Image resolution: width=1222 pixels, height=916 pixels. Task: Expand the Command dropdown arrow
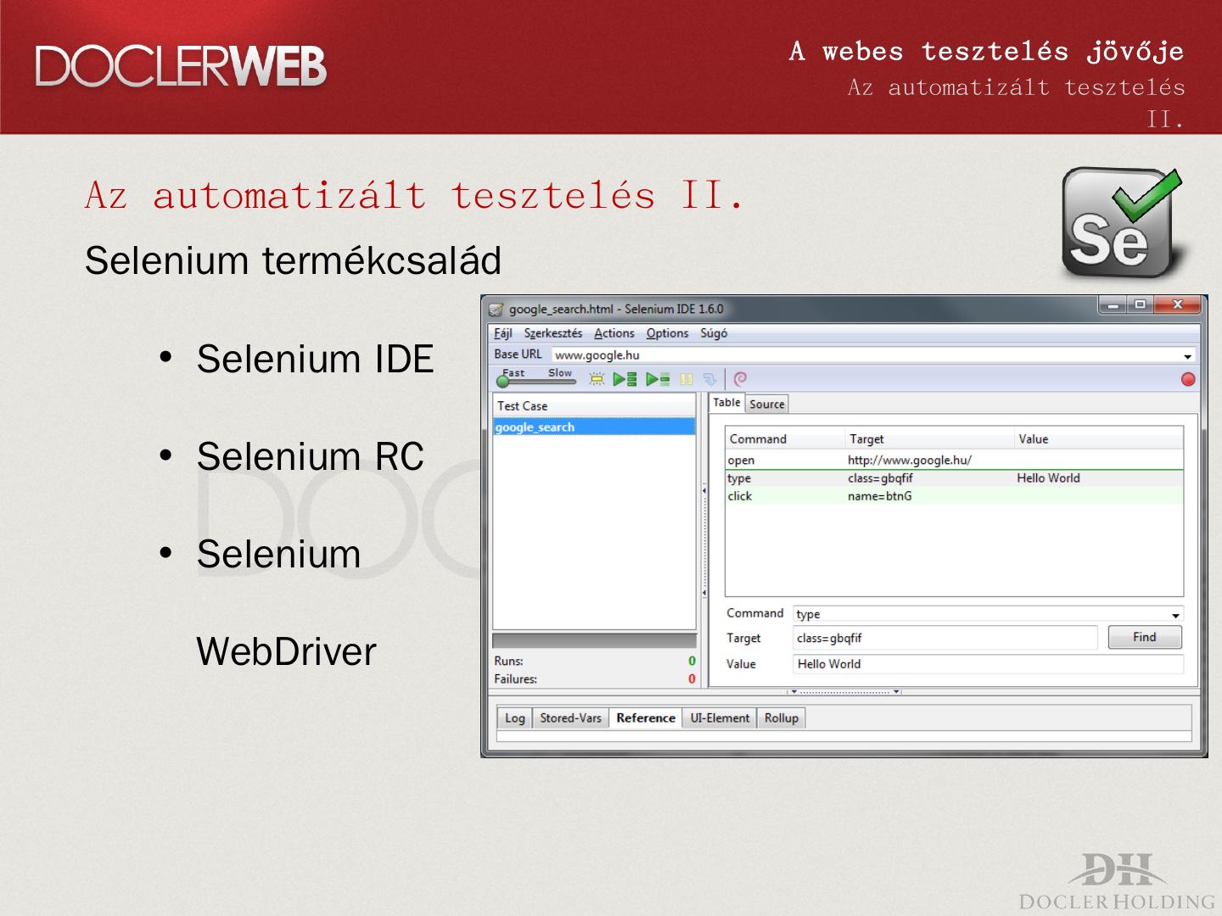click(1175, 615)
